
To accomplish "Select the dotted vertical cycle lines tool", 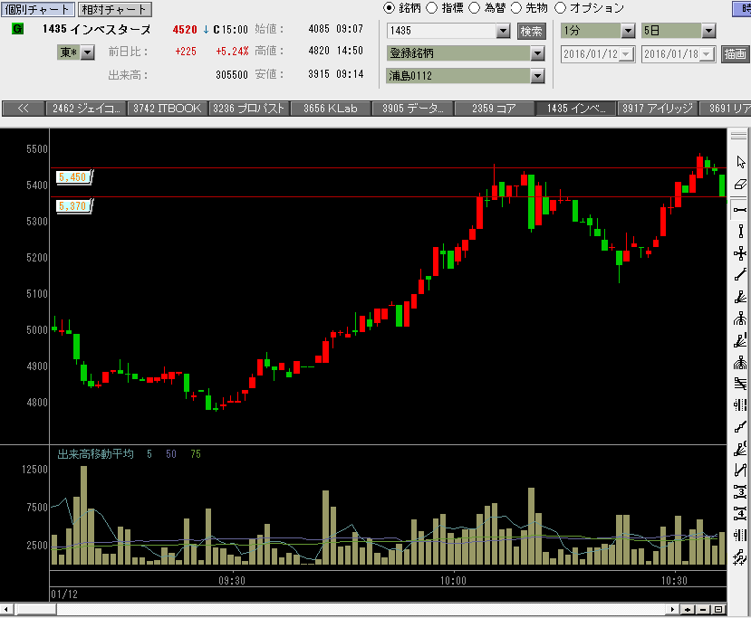I will pos(740,405).
